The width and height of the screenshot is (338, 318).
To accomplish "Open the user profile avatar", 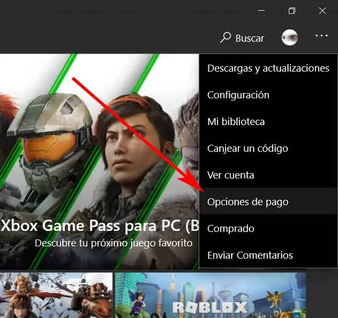I will tap(290, 37).
